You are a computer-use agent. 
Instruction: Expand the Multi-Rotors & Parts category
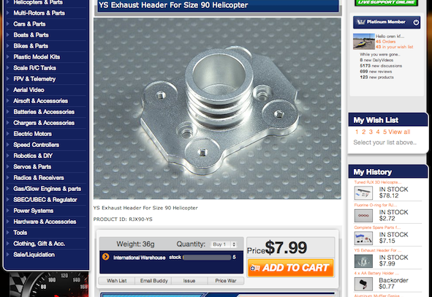tap(39, 13)
